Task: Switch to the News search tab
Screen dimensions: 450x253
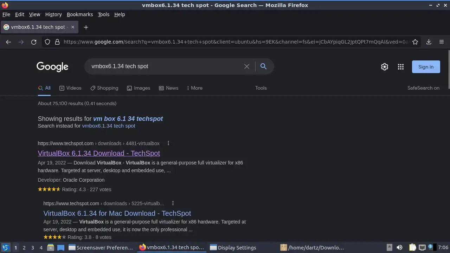Action: [168, 88]
